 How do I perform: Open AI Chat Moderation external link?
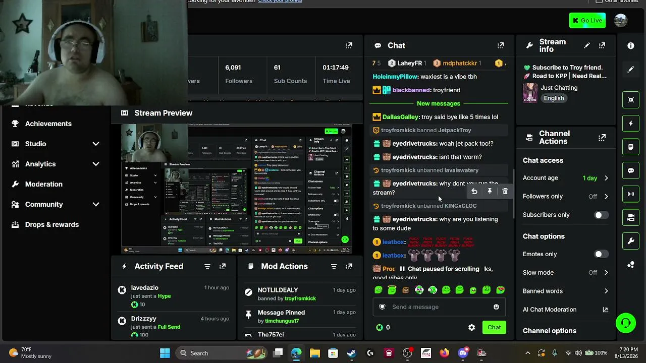pyautogui.click(x=605, y=310)
